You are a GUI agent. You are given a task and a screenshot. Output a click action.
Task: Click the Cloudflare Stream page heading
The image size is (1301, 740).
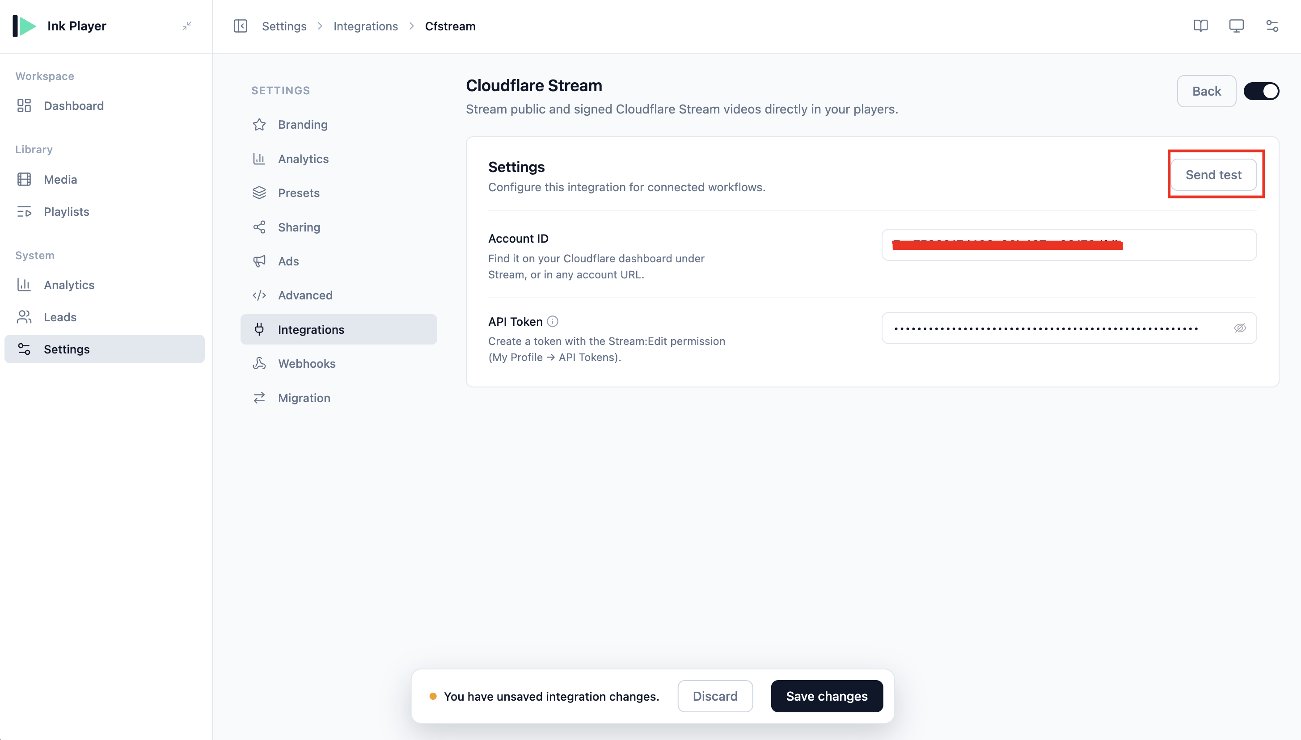coord(534,85)
